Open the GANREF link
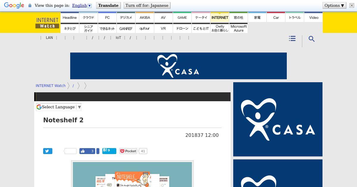 point(126,28)
